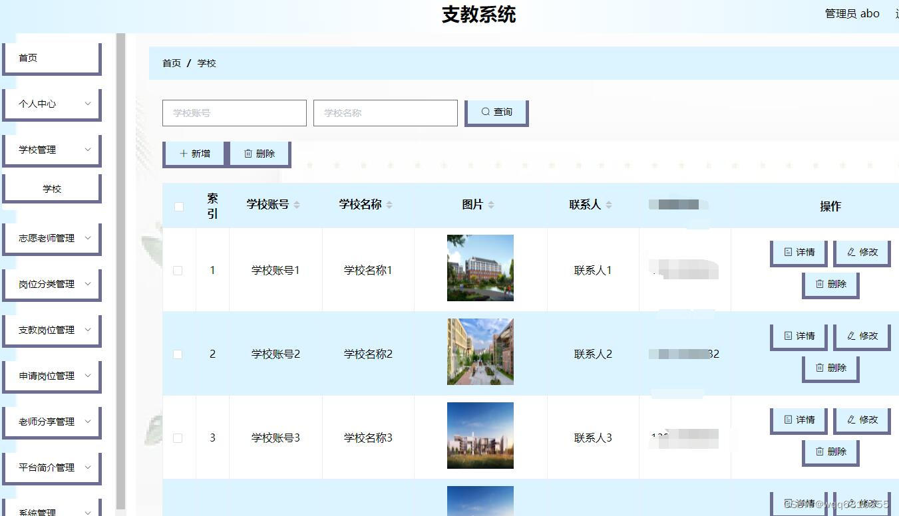This screenshot has height=516, width=899.
Task: Click the 首页 breadcrumb link
Action: 172,63
